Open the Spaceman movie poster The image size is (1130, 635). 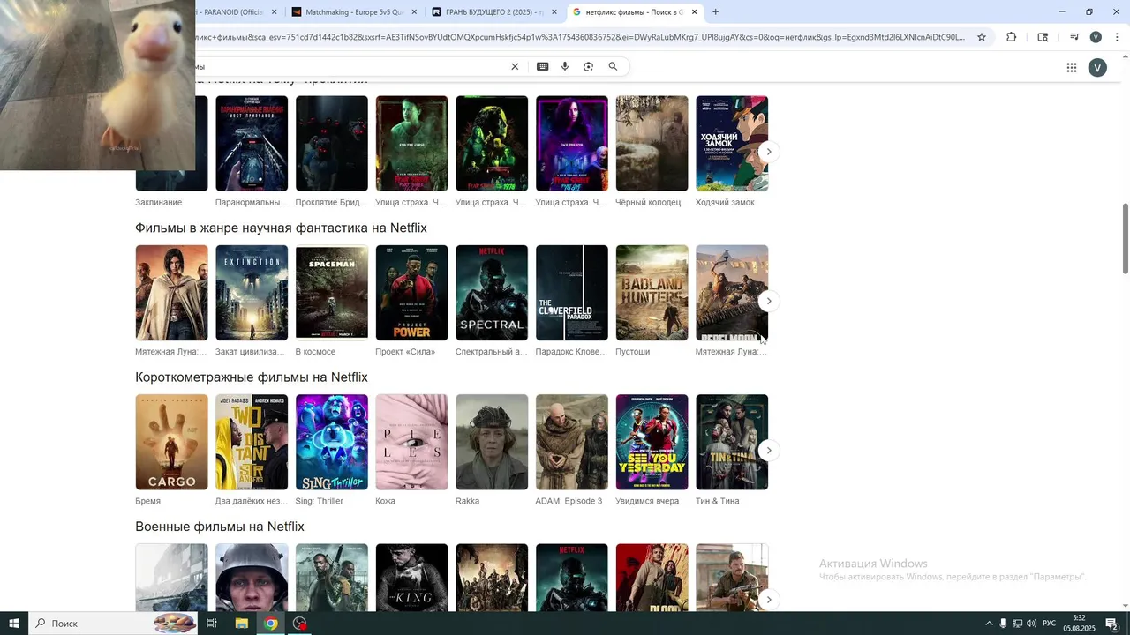coord(332,293)
